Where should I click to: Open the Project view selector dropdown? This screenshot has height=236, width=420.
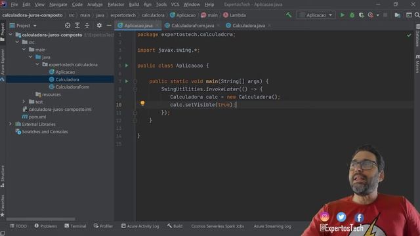23,26
